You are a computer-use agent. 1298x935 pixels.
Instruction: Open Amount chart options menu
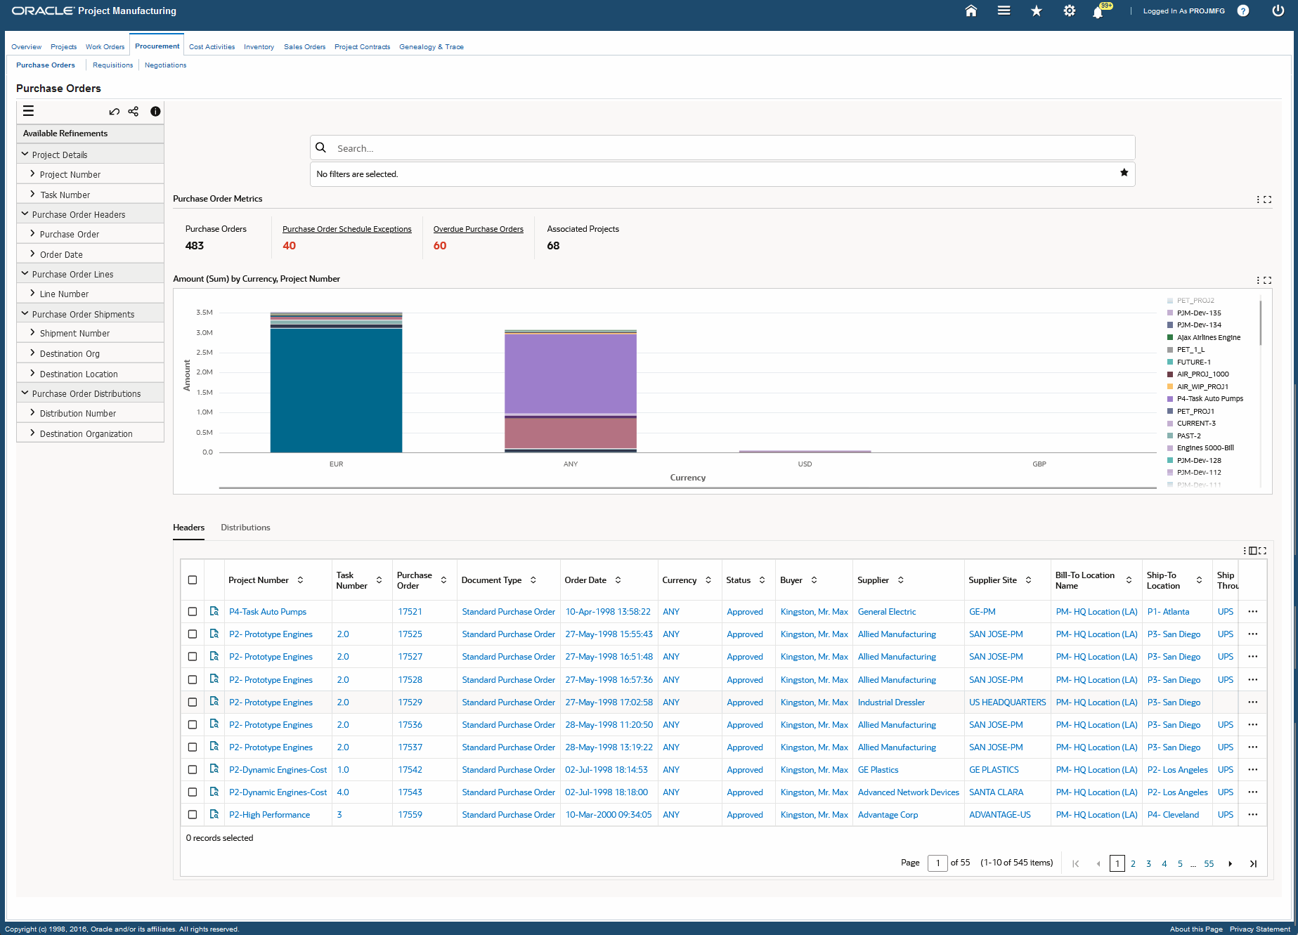click(x=1257, y=280)
